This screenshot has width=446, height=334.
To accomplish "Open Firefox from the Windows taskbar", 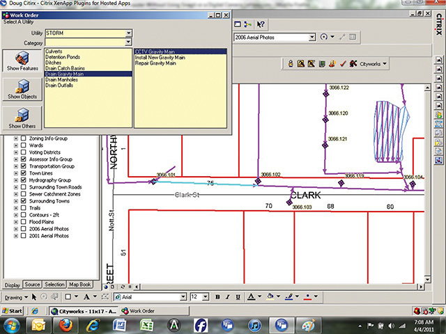I will 67,325.
